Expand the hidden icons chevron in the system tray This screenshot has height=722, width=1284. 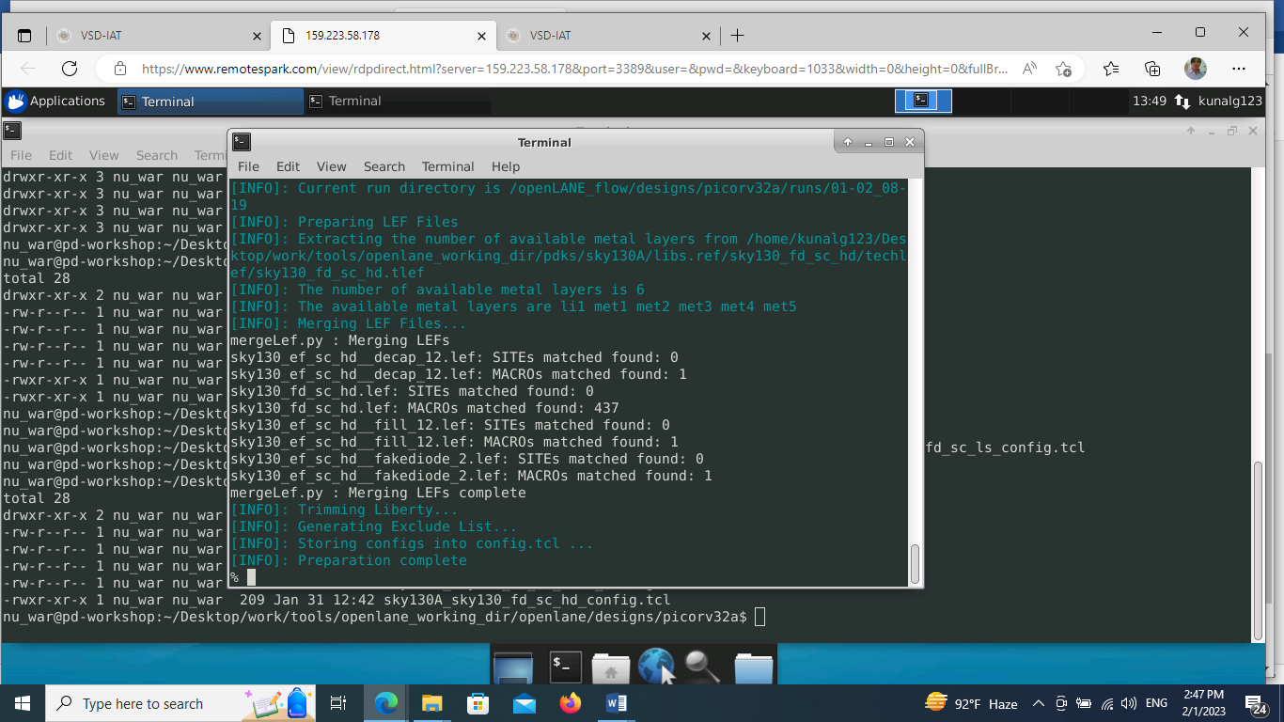(x=1039, y=703)
